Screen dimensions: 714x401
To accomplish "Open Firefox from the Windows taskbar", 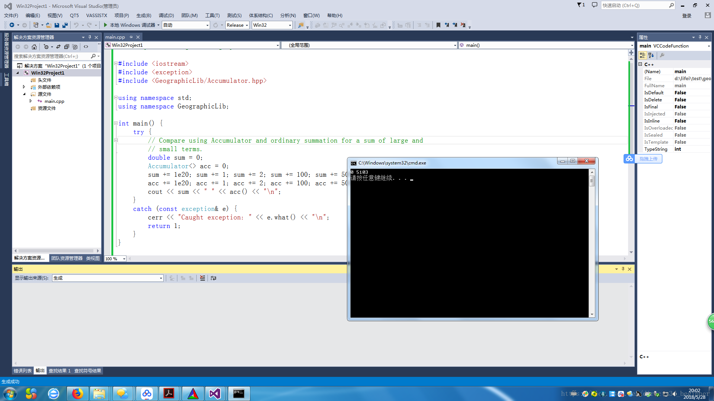I will tap(78, 394).
